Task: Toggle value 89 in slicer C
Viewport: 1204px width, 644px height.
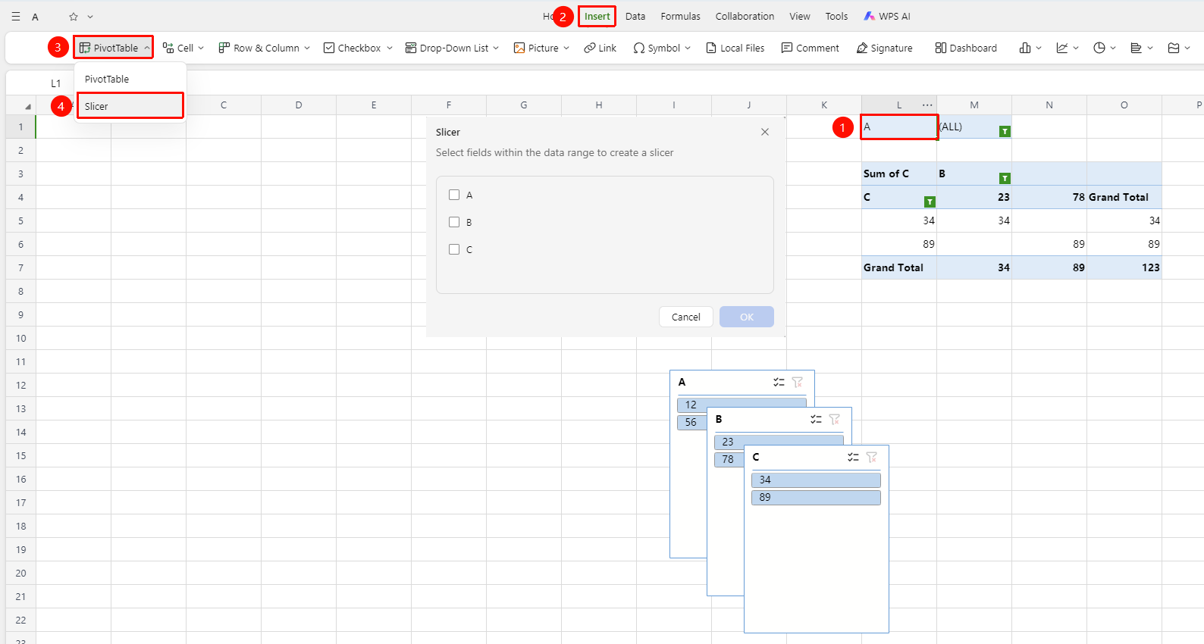Action: (816, 497)
